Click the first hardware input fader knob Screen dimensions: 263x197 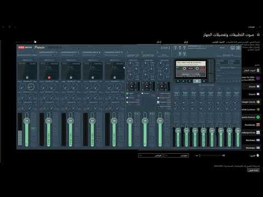point(27,121)
